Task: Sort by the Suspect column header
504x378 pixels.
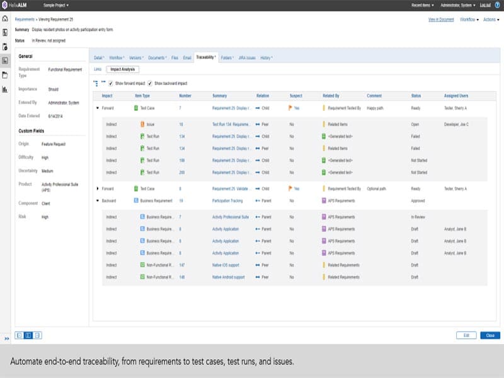Action: (x=295, y=96)
